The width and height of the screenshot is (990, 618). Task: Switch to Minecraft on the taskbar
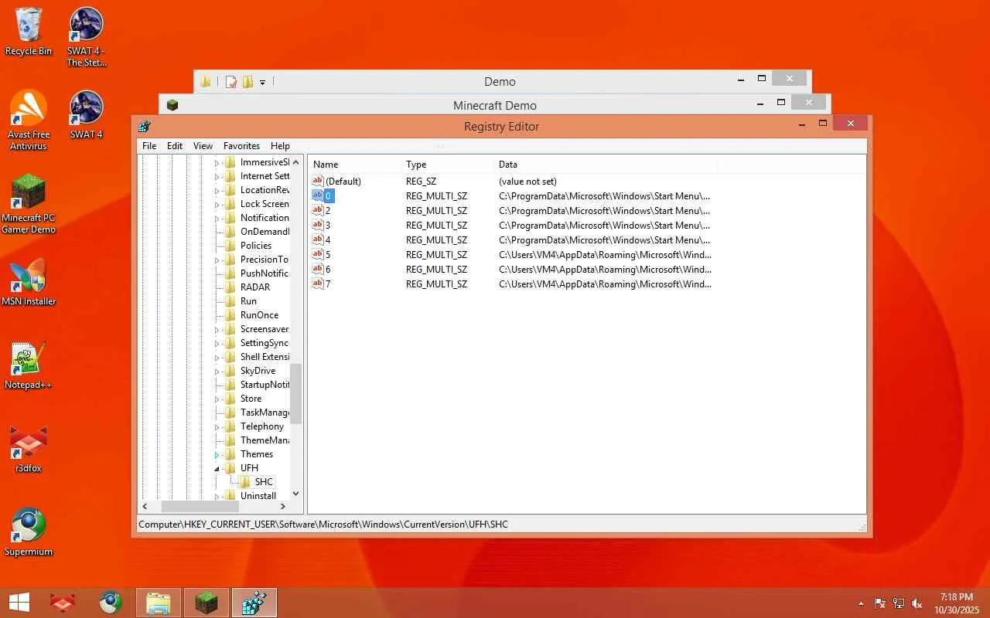[x=207, y=603]
